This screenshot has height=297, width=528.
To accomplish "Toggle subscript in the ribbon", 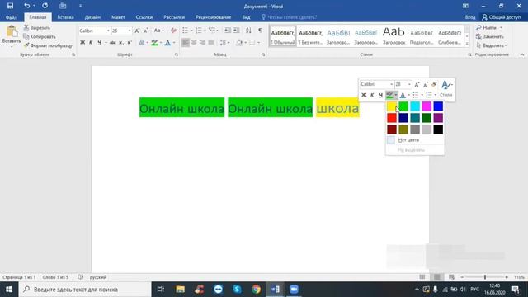I will (x=121, y=42).
